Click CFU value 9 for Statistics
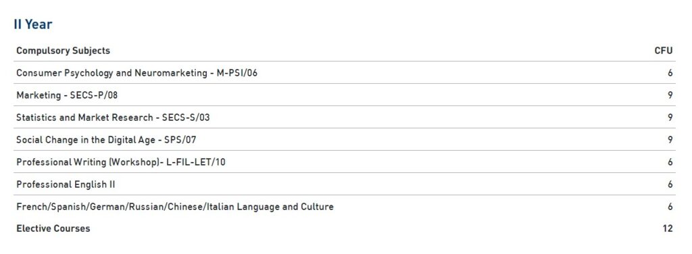692x254 pixels. 670,118
